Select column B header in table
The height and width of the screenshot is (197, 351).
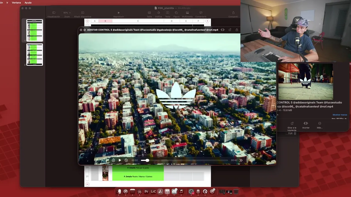(x=105, y=21)
